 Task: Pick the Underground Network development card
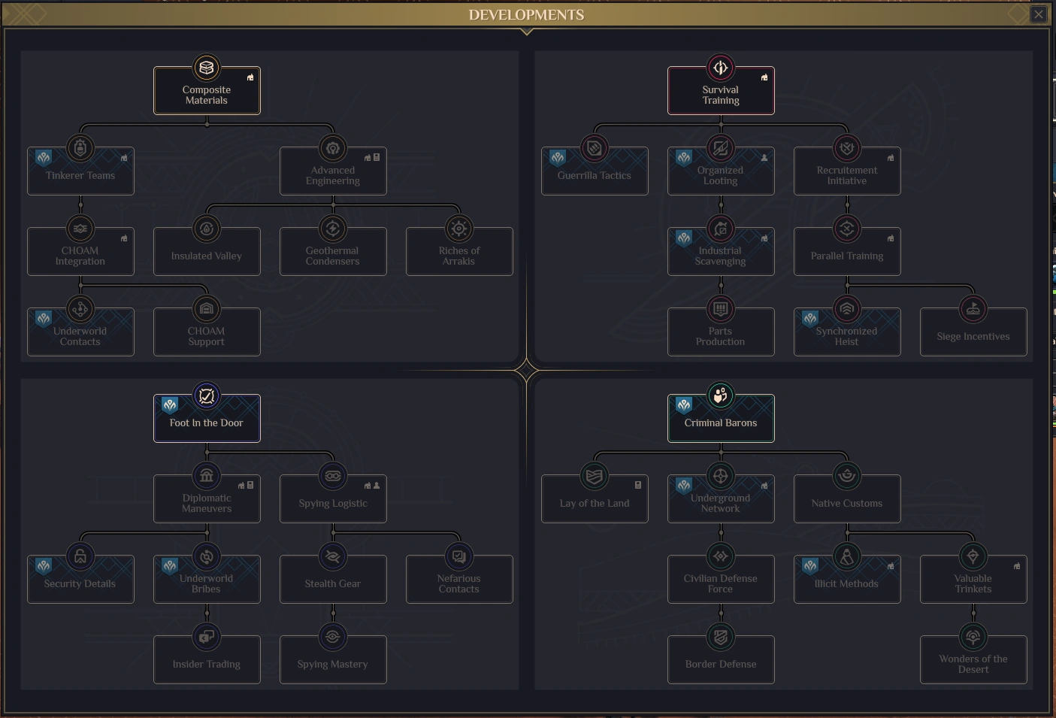721,498
